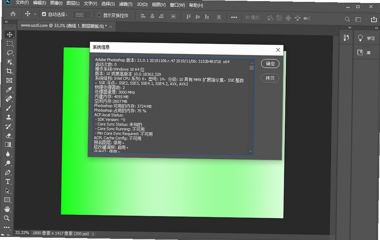Open the 文件(F) menu
The width and height of the screenshot is (380, 240).
(22, 3)
